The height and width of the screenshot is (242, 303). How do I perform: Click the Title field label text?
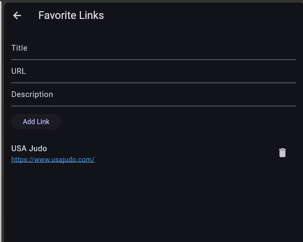[19, 48]
